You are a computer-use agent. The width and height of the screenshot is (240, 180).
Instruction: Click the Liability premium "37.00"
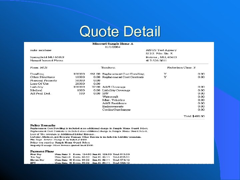tap(96, 87)
